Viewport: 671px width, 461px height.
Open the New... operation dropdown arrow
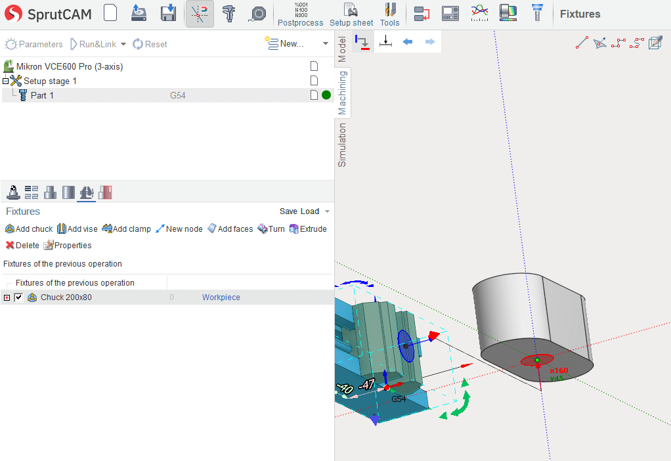pyautogui.click(x=325, y=44)
